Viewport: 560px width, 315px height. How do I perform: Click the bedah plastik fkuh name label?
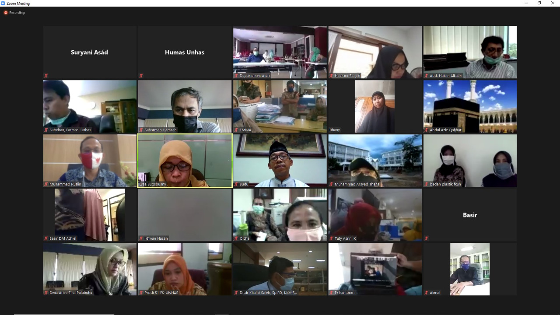pyautogui.click(x=445, y=184)
